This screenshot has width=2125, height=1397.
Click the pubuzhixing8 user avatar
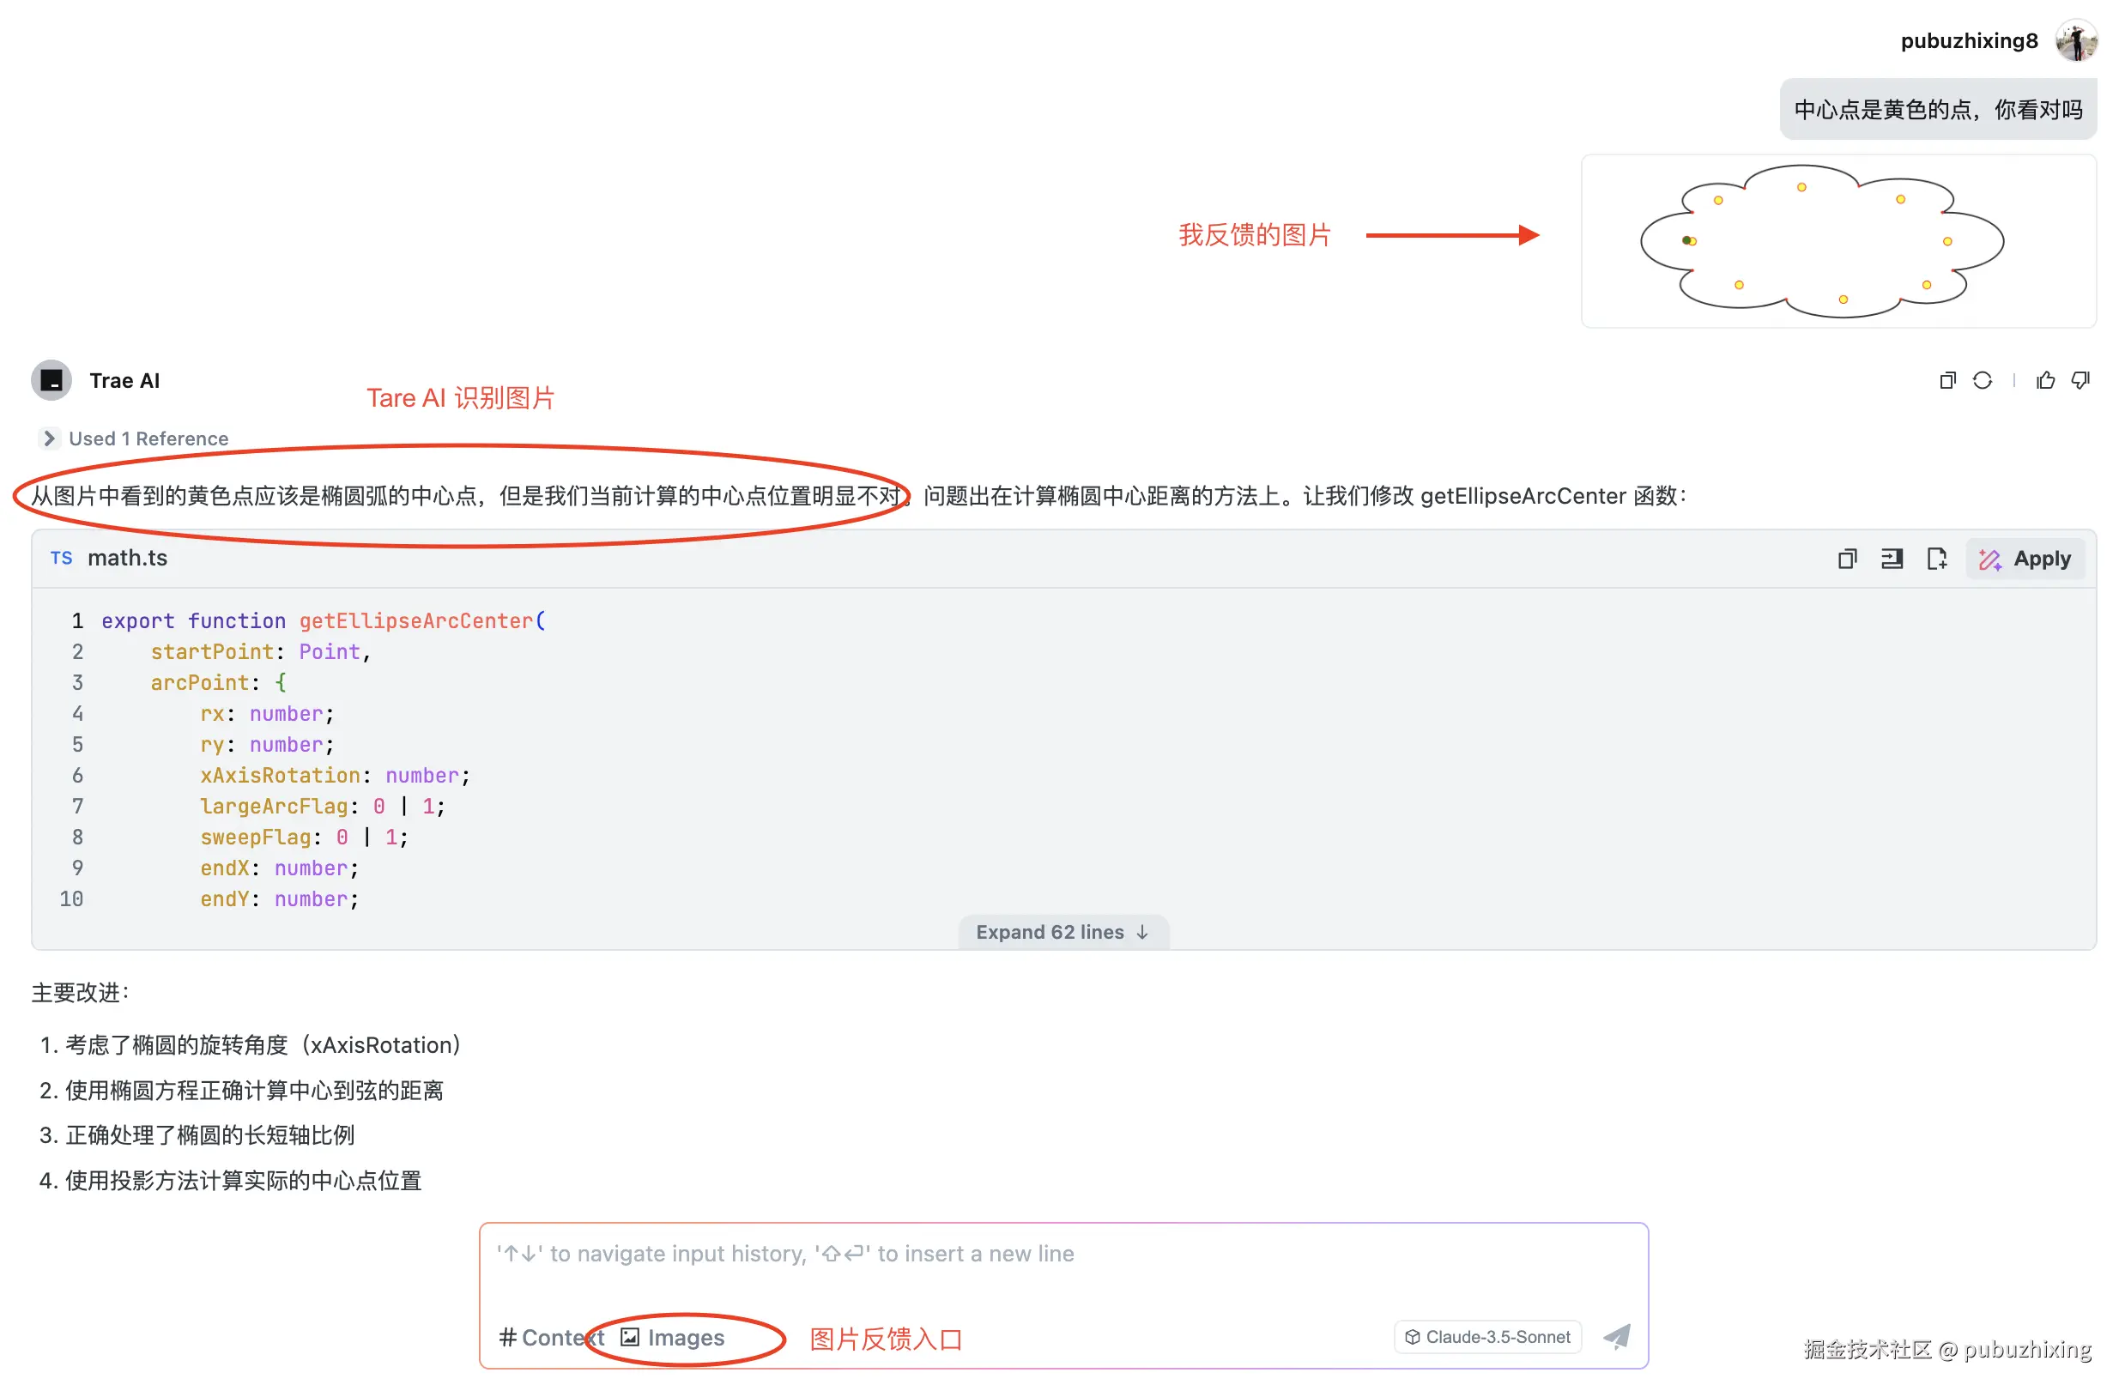coord(2076,41)
